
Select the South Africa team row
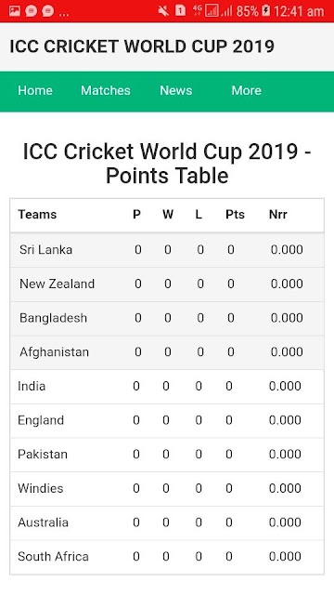point(167,557)
